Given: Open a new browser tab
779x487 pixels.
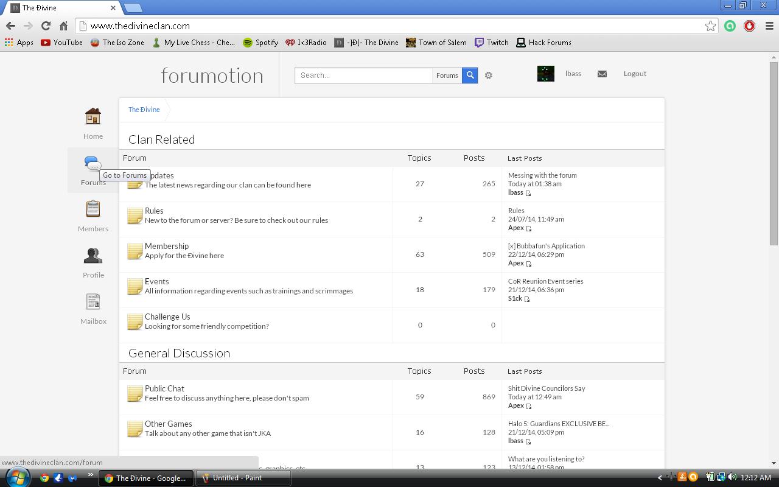Looking at the screenshot, I should [x=133, y=8].
